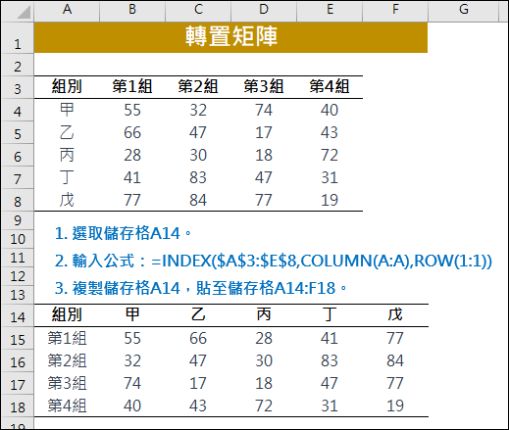Image resolution: width=509 pixels, height=430 pixels.
Task: Click cell F16 with value 84
Action: click(395, 360)
